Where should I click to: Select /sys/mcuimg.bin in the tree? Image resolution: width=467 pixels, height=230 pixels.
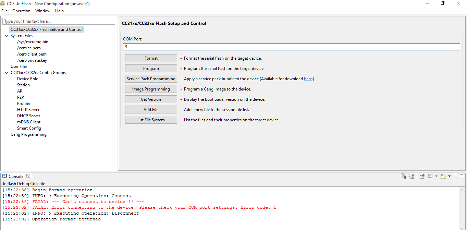(33, 42)
